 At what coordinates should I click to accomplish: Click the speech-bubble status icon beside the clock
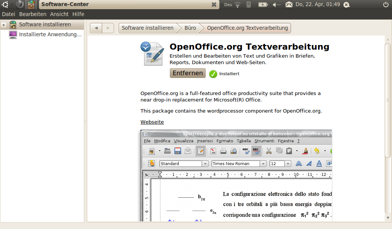click(x=346, y=5)
